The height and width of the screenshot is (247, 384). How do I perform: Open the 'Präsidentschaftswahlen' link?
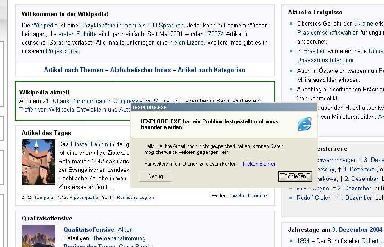328,32
